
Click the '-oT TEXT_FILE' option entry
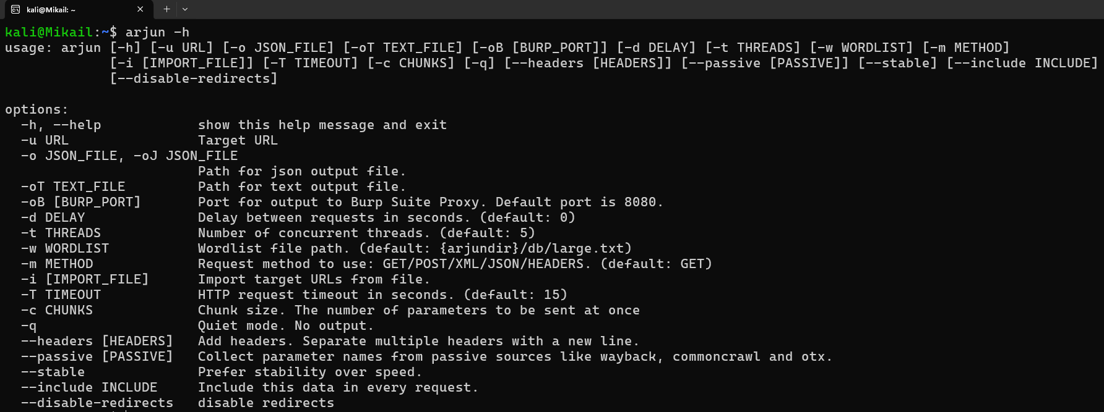(73, 187)
